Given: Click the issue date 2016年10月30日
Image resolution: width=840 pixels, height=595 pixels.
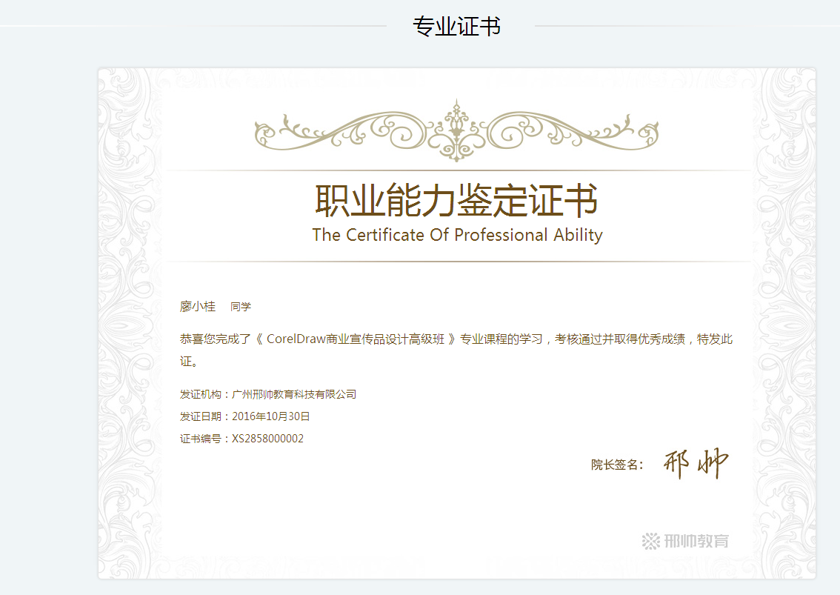Looking at the screenshot, I should (x=271, y=416).
